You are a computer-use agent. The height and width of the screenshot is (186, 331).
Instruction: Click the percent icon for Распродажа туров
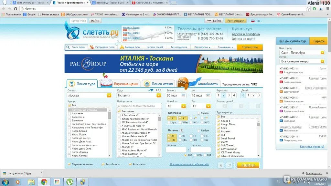point(91,47)
